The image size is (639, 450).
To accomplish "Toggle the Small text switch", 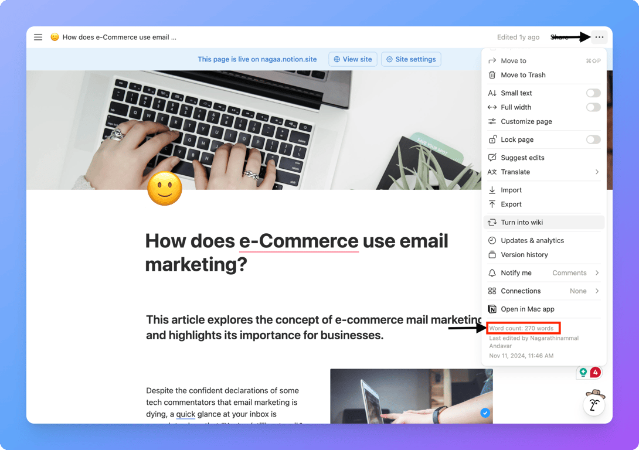I will [x=593, y=93].
